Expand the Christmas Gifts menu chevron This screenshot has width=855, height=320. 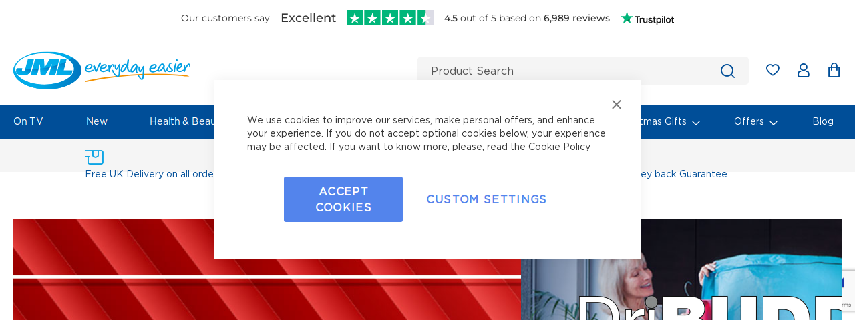[x=696, y=123]
